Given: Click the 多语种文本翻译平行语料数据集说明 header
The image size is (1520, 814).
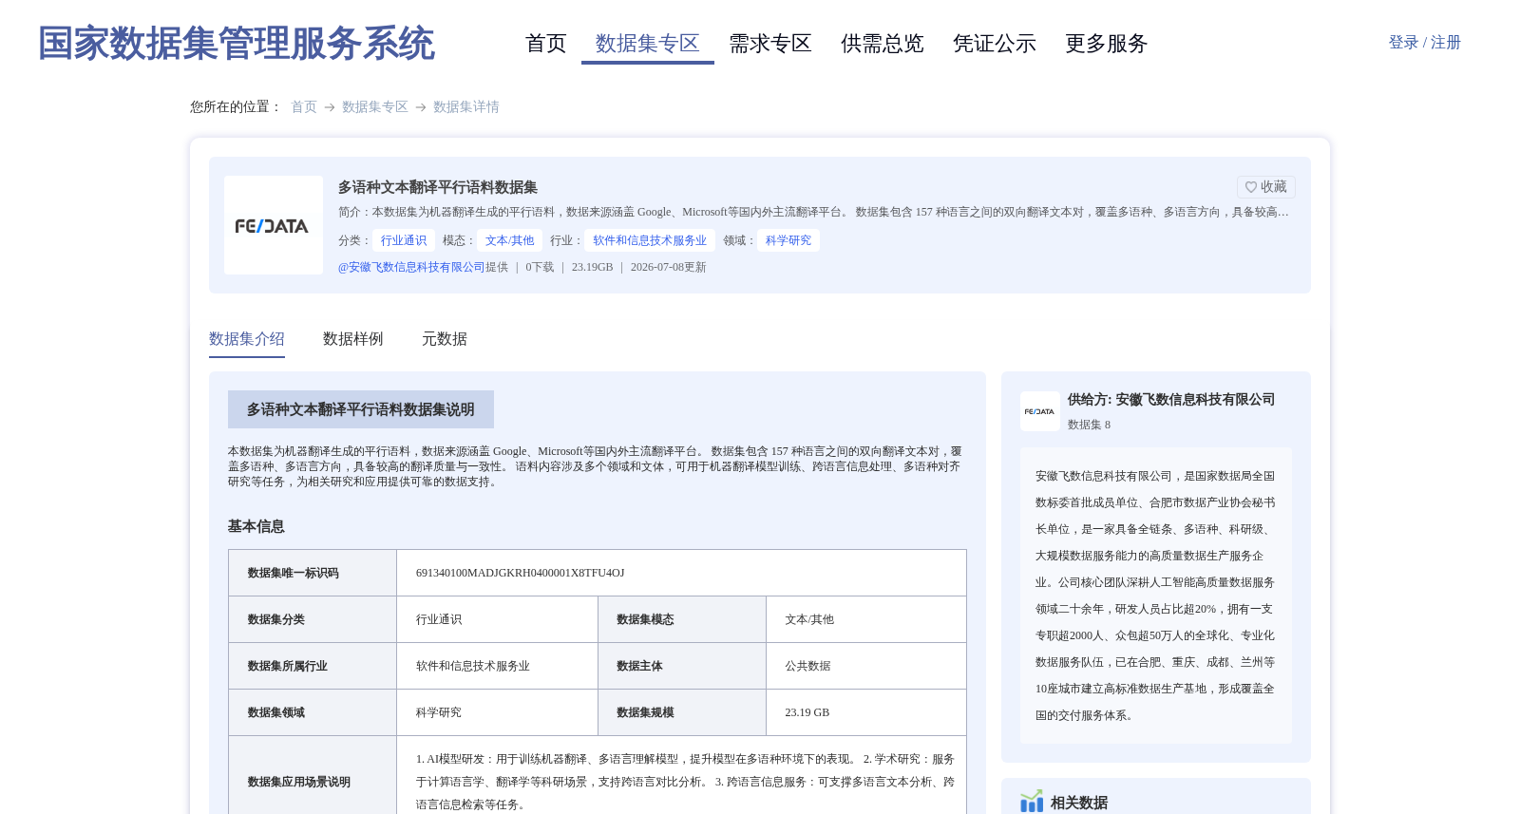Looking at the screenshot, I should tap(361, 409).
